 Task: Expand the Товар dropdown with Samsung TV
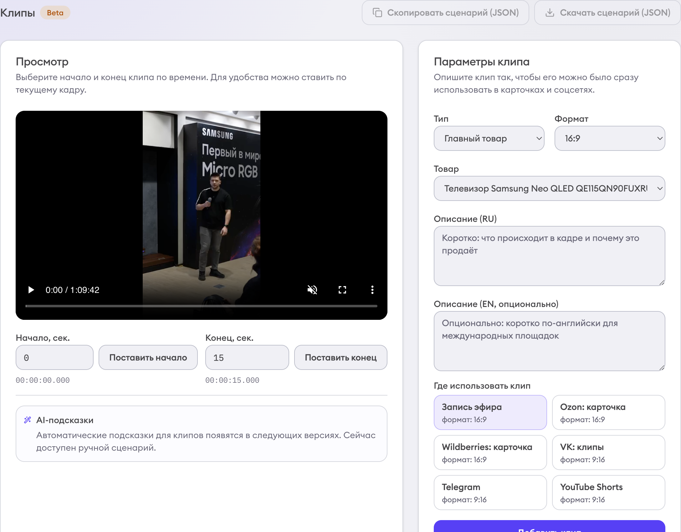549,188
